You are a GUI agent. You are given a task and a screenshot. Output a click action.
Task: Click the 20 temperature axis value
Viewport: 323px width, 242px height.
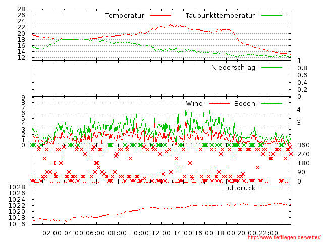(21, 33)
